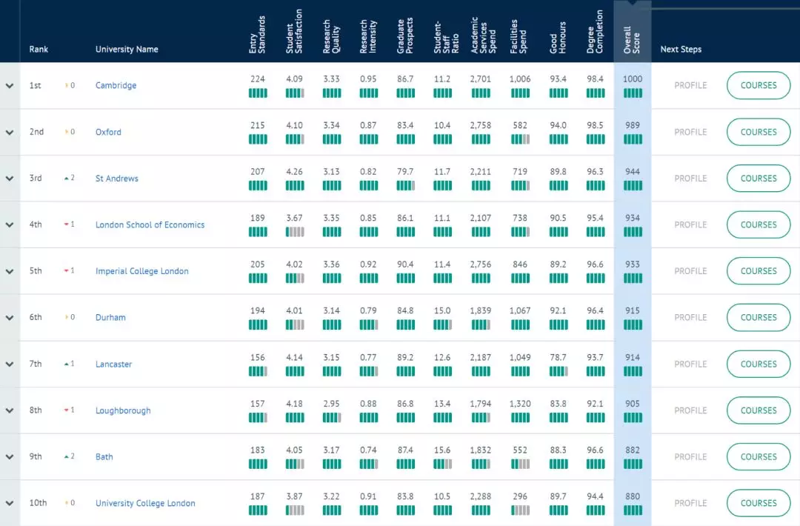The width and height of the screenshot is (800, 526).
Task: Open the Lancaster PROFILE link
Action: 690,364
